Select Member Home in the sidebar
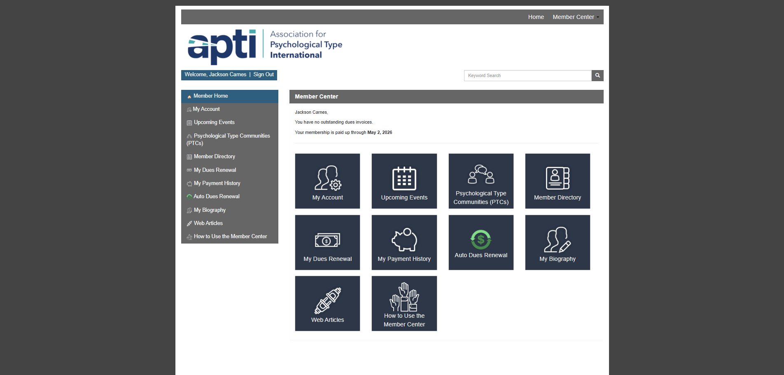The width and height of the screenshot is (784, 375). point(210,96)
